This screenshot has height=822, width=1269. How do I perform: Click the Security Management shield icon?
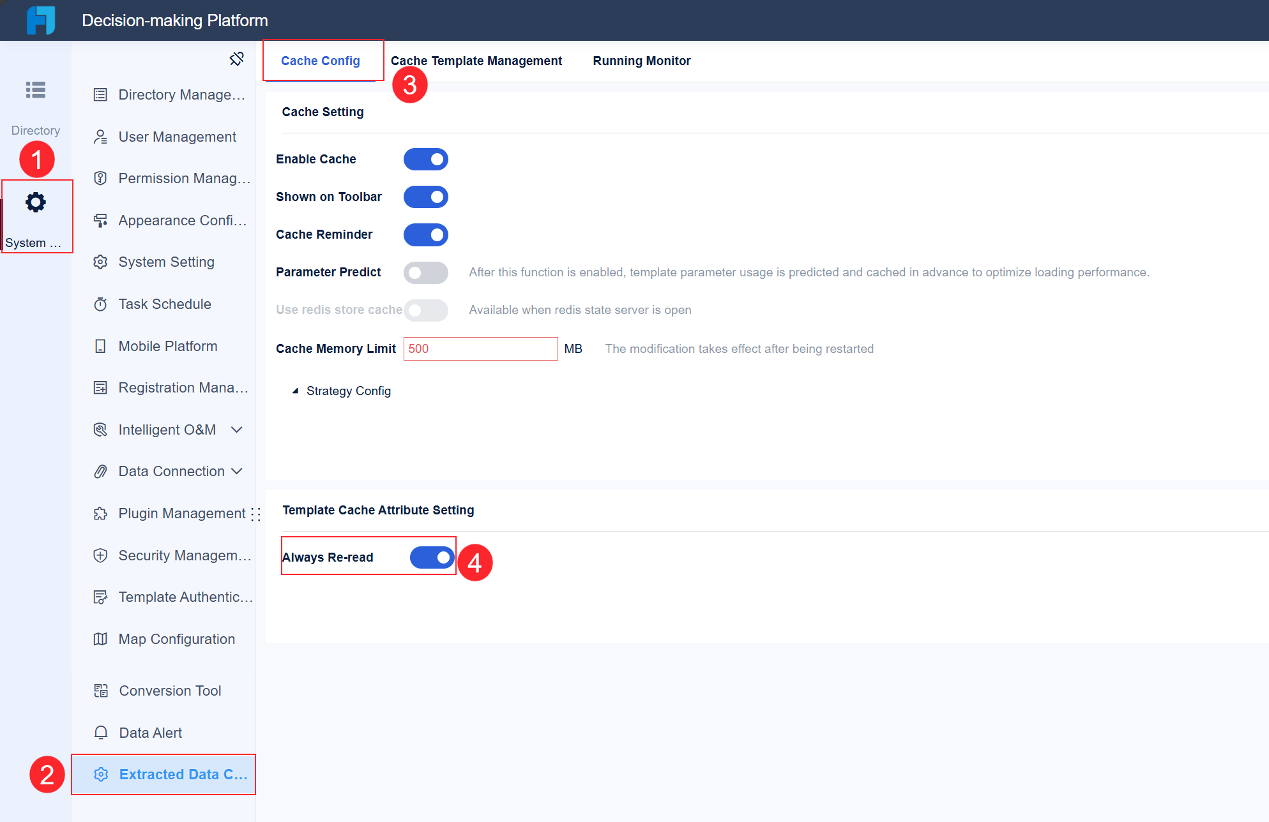[100, 555]
